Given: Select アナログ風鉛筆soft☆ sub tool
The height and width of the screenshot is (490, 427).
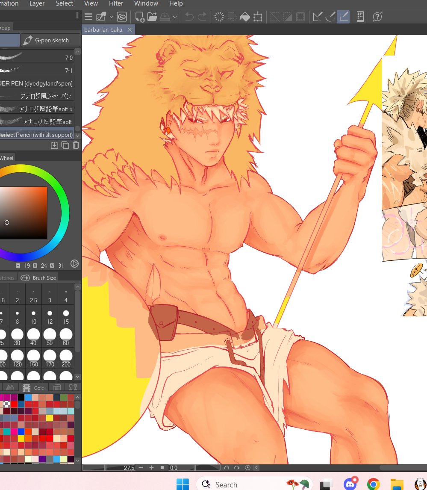Looking at the screenshot, I should (37, 109).
